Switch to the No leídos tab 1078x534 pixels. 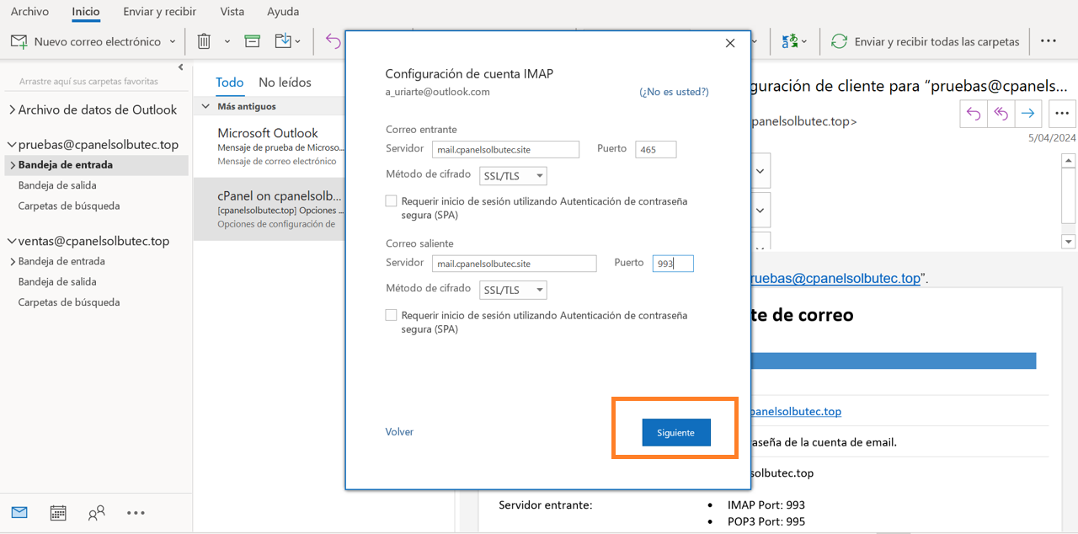pyautogui.click(x=285, y=83)
